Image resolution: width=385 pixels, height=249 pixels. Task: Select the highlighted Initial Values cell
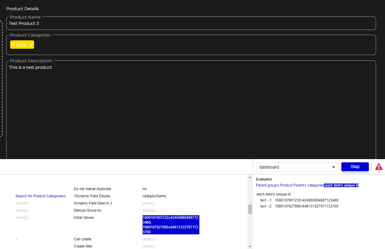tap(171, 224)
